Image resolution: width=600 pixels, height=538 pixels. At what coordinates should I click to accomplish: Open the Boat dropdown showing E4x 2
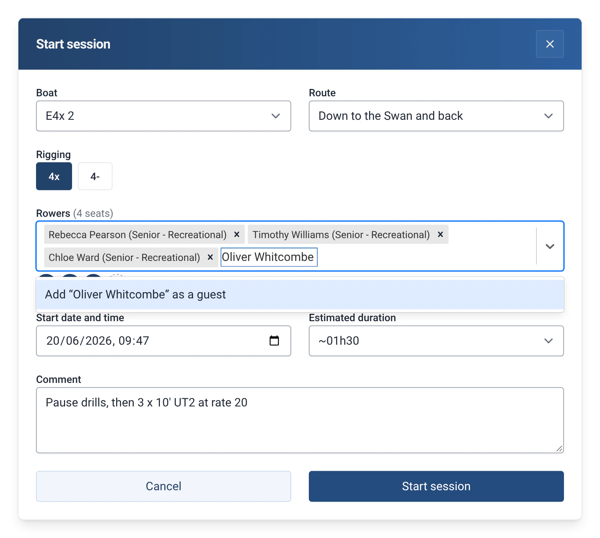click(x=164, y=116)
